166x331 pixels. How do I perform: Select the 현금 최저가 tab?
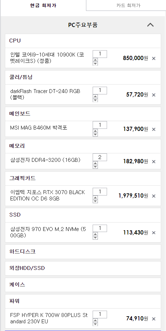(x=43, y=5)
